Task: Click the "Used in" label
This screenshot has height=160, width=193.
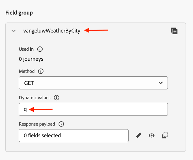Action: pyautogui.click(x=26, y=49)
